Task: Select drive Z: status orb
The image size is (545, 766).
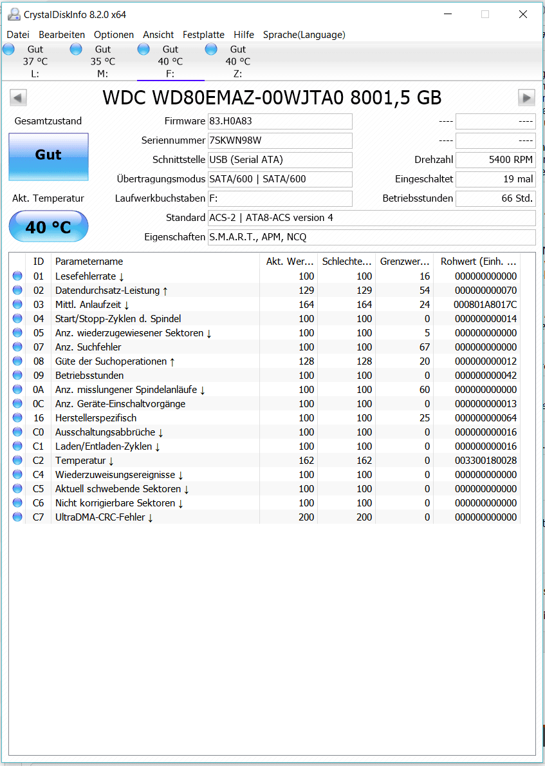Action: click(211, 49)
